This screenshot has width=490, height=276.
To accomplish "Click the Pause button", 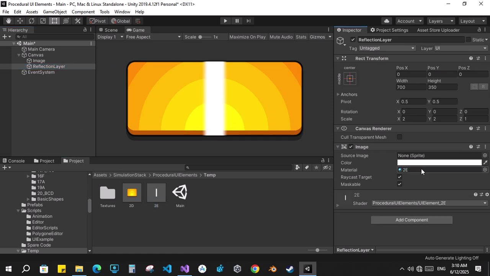I will [237, 21].
